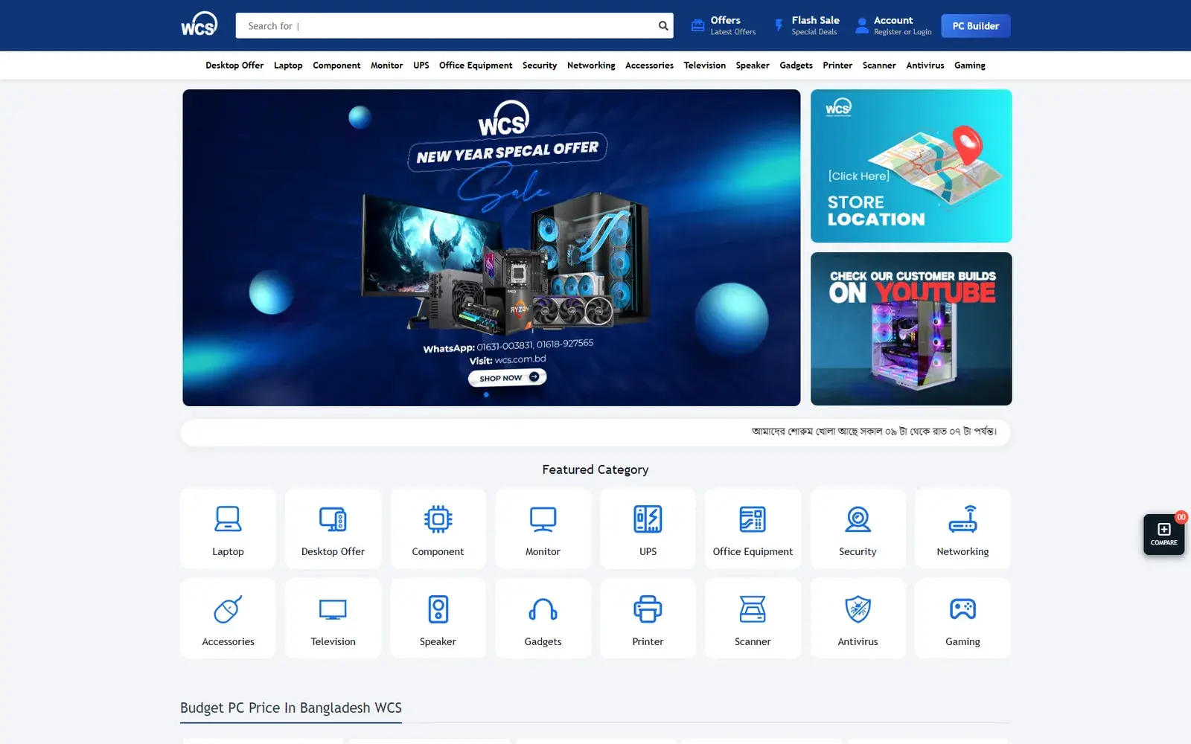Select the Speaker featured category card

[438, 618]
